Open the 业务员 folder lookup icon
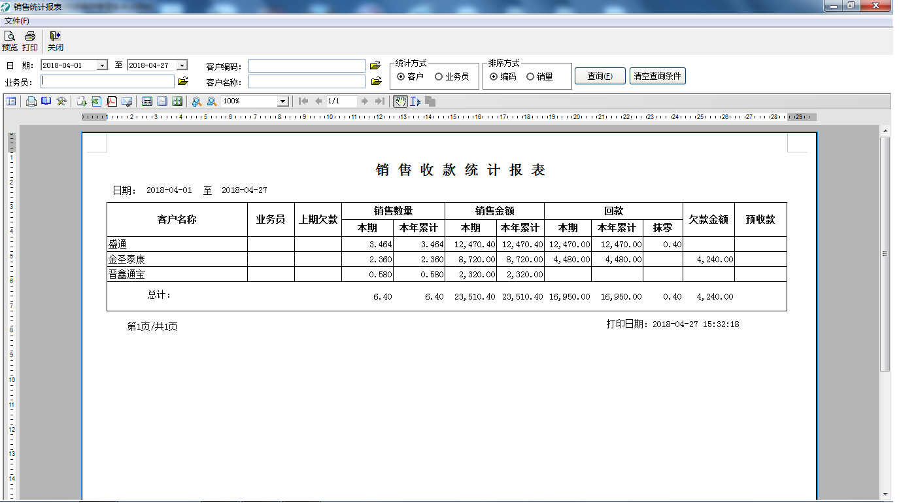The height and width of the screenshot is (503, 901). point(183,81)
